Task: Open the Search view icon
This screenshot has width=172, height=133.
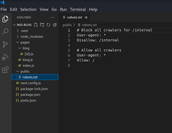Action: pyautogui.click(x=5, y=32)
